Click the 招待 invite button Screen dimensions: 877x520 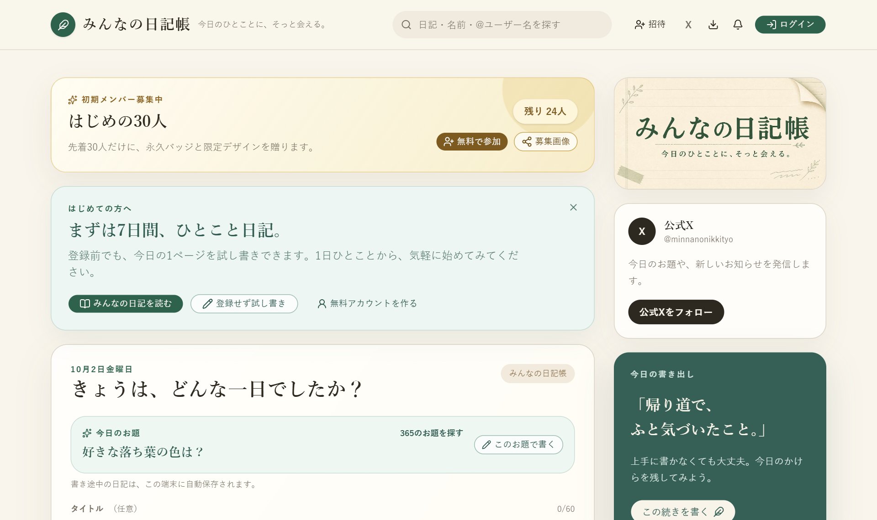click(650, 25)
